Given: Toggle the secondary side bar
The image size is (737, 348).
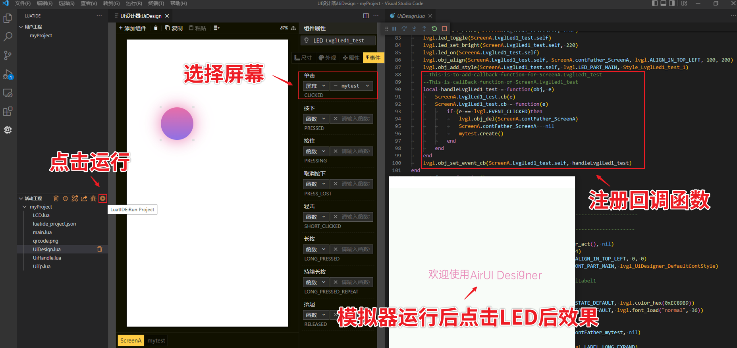Looking at the screenshot, I should pyautogui.click(x=672, y=3).
